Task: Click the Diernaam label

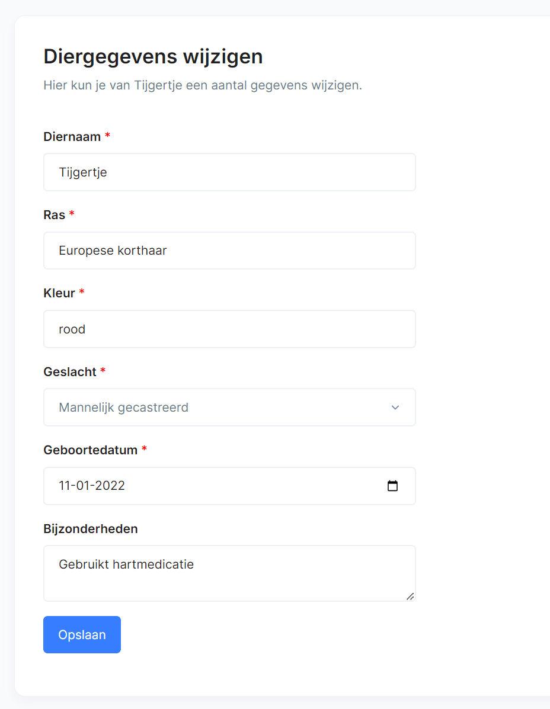Action: point(72,137)
